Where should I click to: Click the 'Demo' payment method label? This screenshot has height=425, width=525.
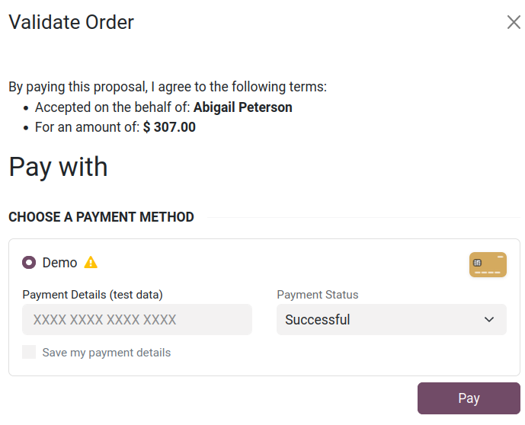pos(59,263)
